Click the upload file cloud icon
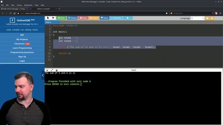The width and height of the screenshot is (223, 125). (53, 18)
